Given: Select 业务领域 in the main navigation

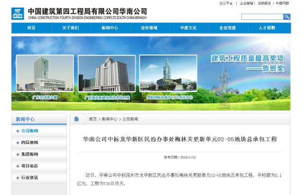Looking at the screenshot, I should pos(149,28).
